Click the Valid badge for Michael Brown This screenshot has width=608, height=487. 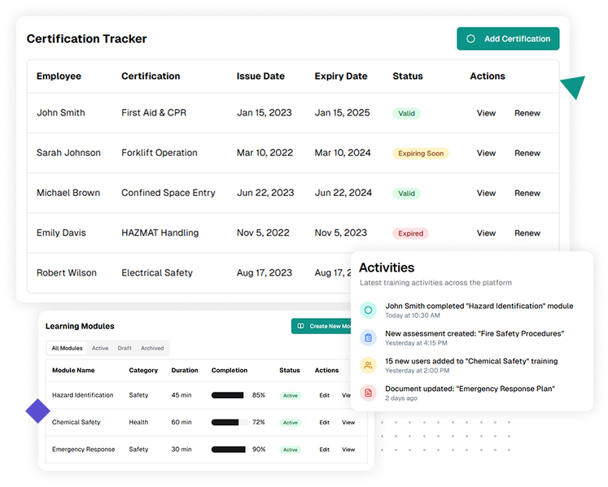[x=406, y=193]
